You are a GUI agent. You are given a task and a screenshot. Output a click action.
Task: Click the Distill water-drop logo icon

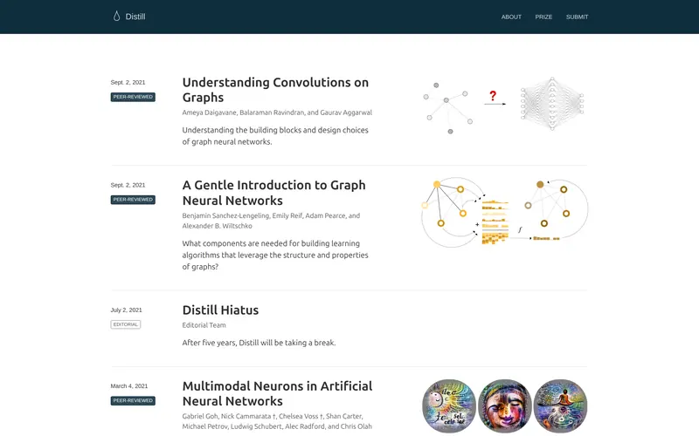click(116, 17)
